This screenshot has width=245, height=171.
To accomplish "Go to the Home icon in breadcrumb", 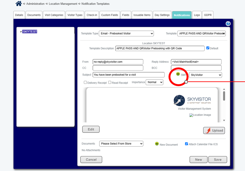I will 19,3.
